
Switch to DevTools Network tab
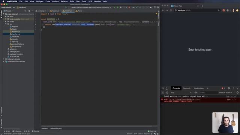187,88
